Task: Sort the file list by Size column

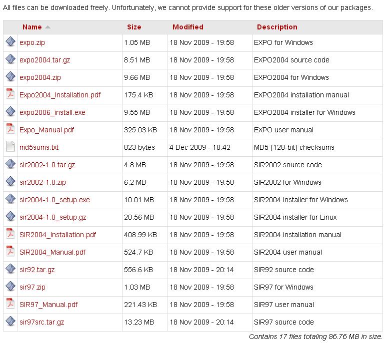Action: (x=134, y=27)
